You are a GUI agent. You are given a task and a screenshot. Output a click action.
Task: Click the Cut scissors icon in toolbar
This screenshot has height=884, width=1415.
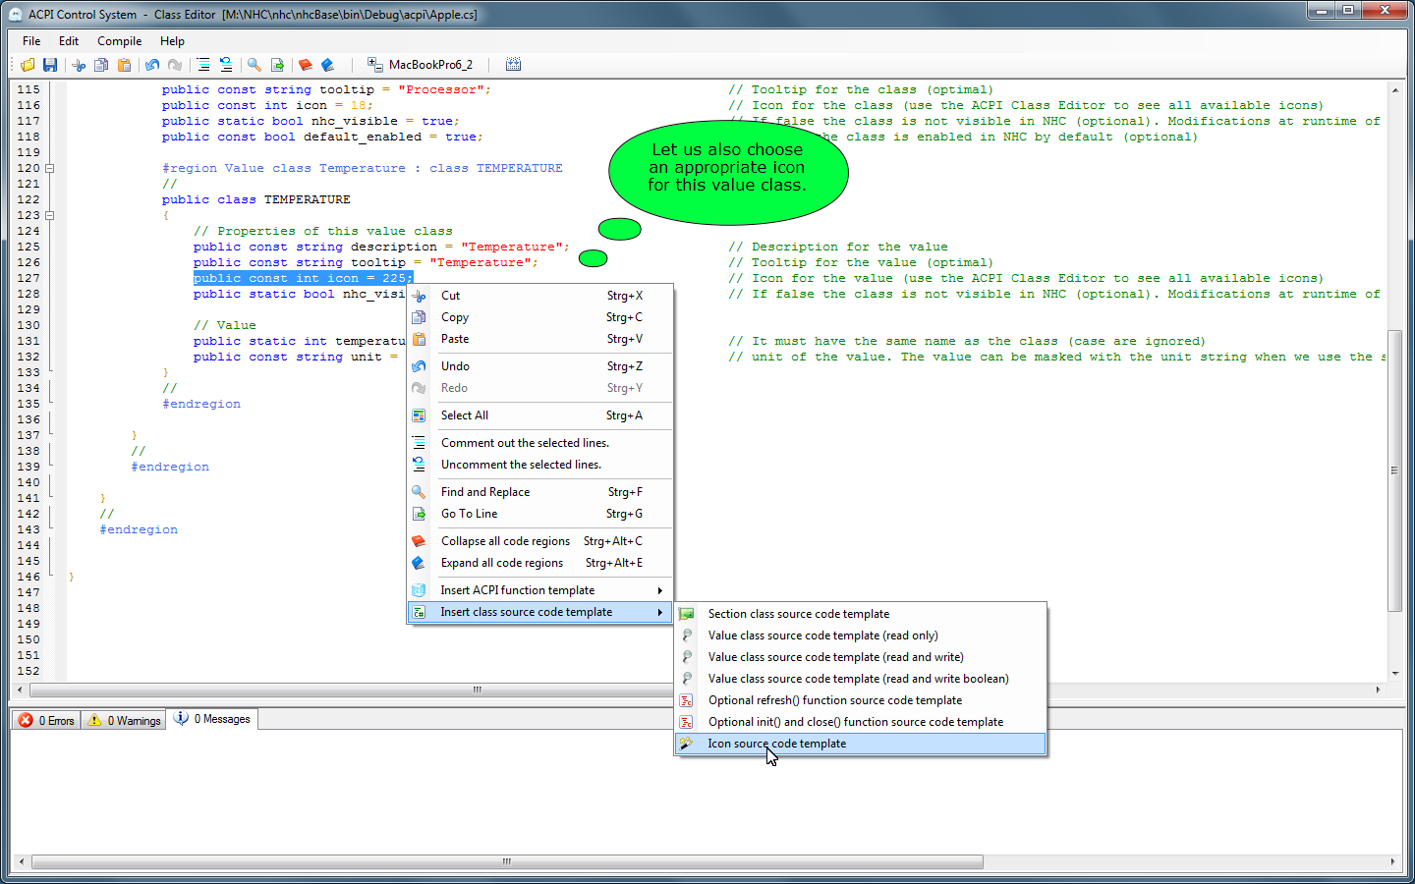click(x=79, y=65)
